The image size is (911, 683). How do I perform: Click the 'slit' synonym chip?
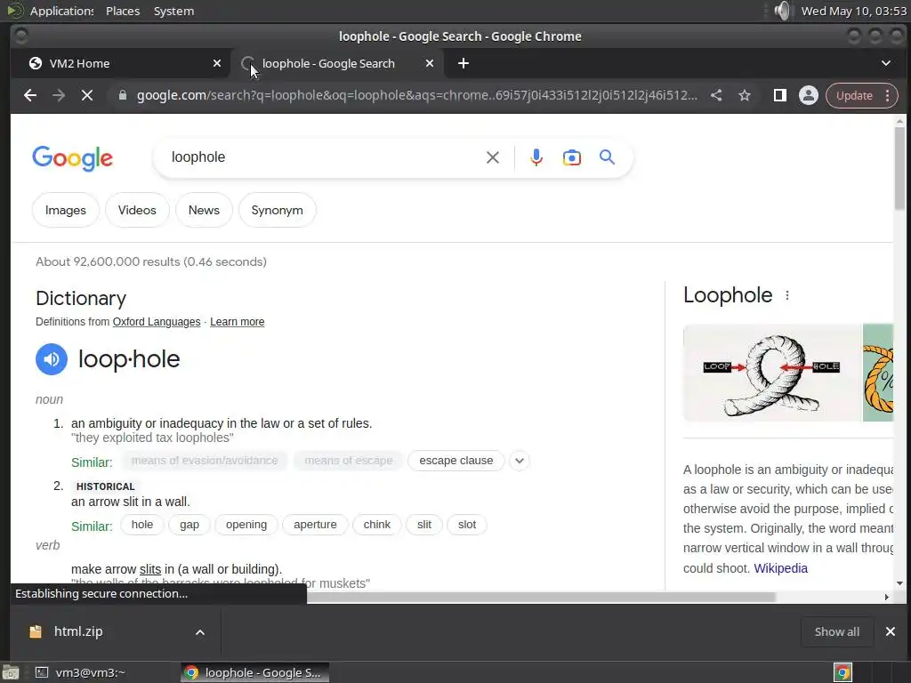click(424, 525)
